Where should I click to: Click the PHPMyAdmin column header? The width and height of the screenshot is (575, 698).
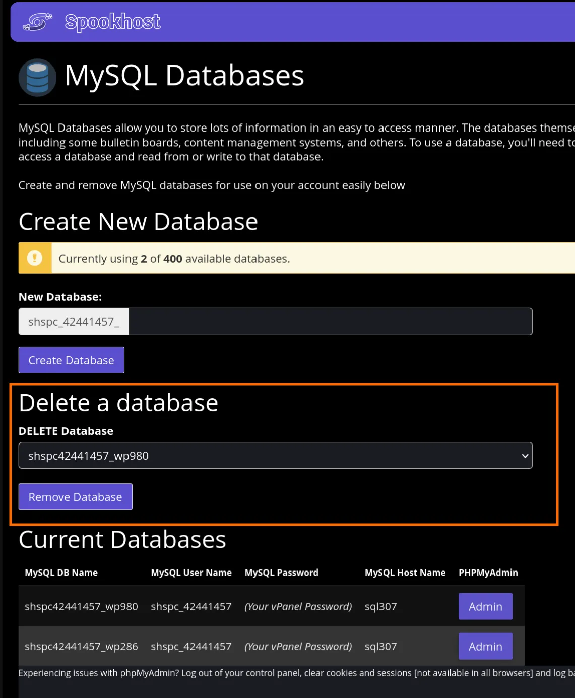[x=488, y=573]
